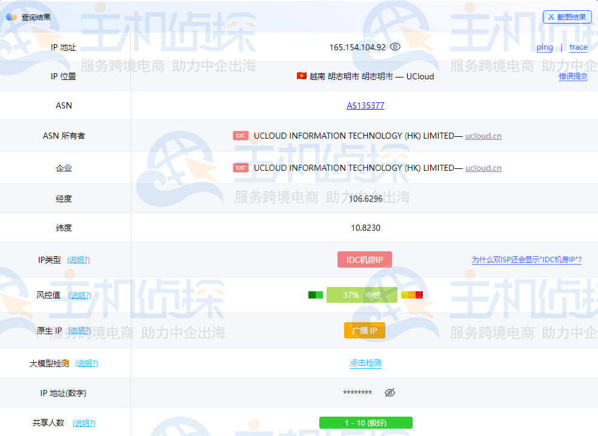Open 说明 help next to 大模型检测
Image resolution: width=598 pixels, height=436 pixels.
[x=86, y=363]
